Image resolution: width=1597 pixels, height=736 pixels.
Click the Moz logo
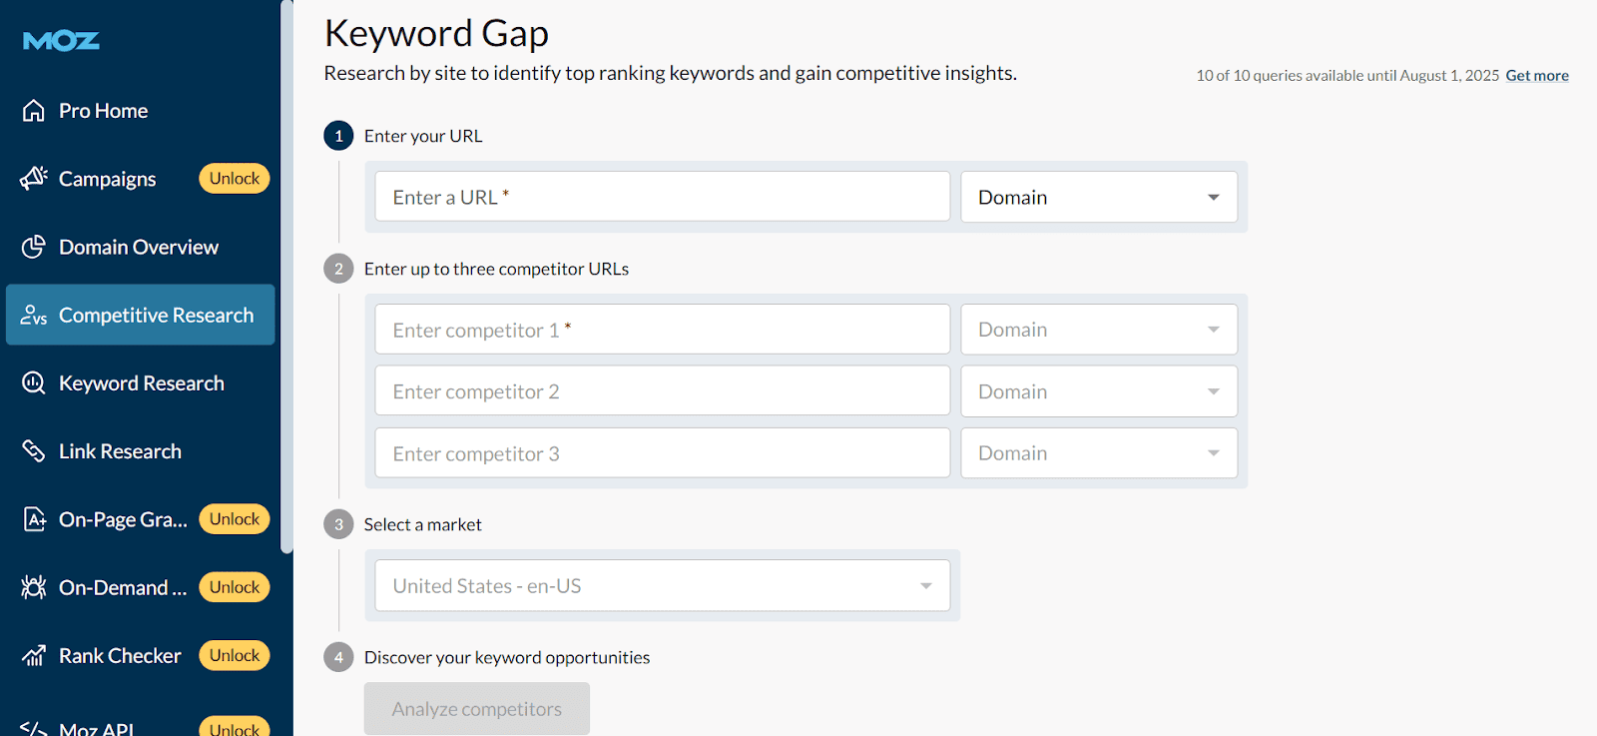61,41
